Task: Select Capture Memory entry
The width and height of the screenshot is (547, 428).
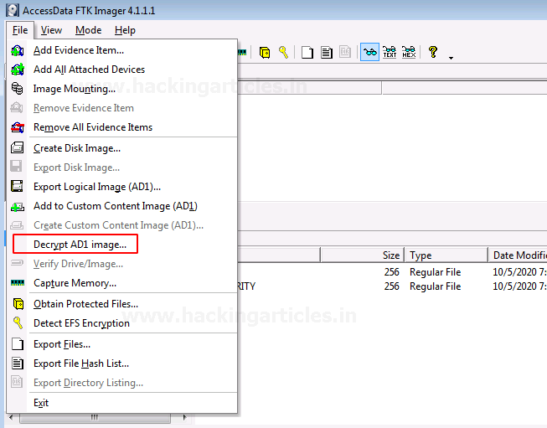Action: pos(121,283)
